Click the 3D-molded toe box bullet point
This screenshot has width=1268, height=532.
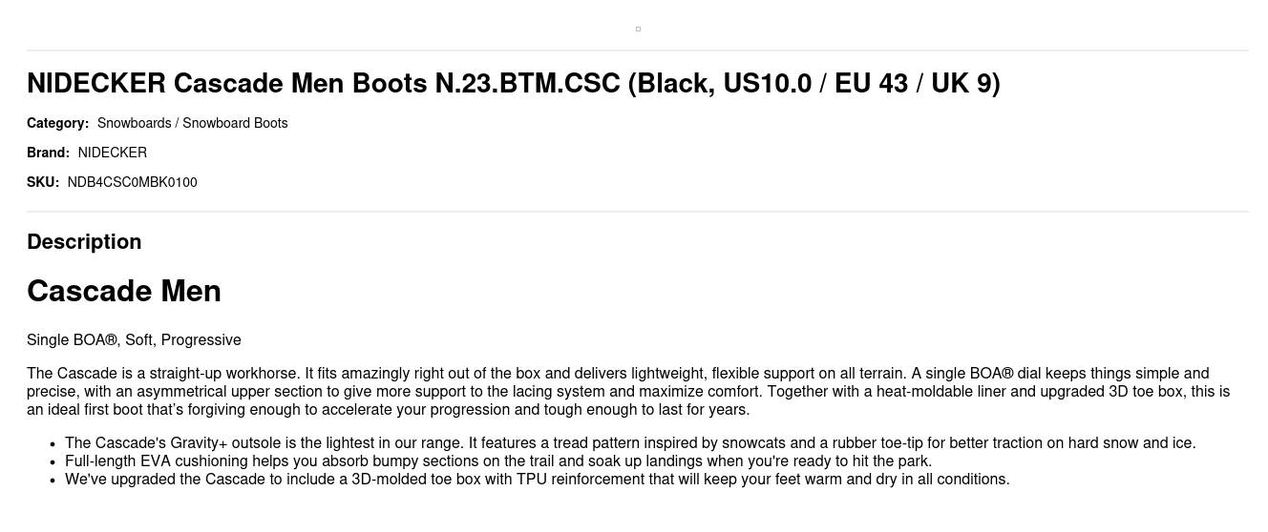point(537,480)
